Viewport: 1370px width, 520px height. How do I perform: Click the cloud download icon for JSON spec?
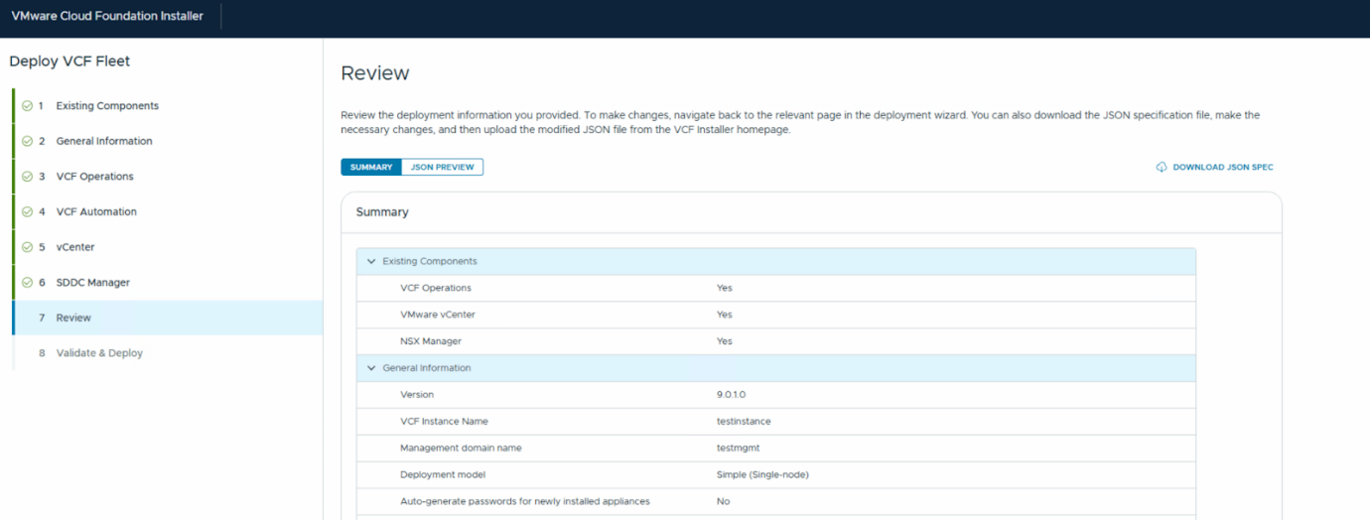coord(1162,168)
